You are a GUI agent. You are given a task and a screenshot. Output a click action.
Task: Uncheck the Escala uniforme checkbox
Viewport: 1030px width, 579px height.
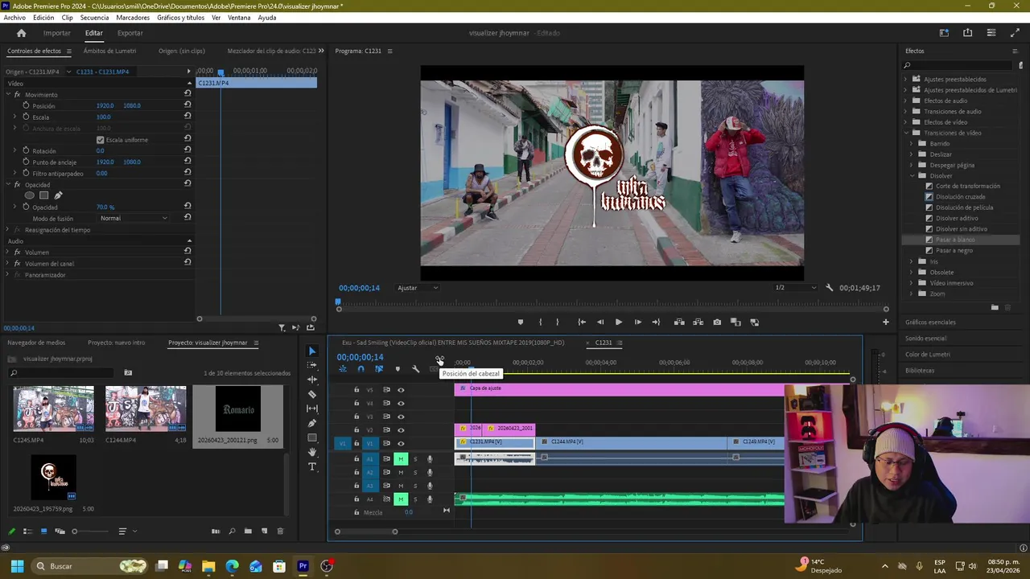101,140
